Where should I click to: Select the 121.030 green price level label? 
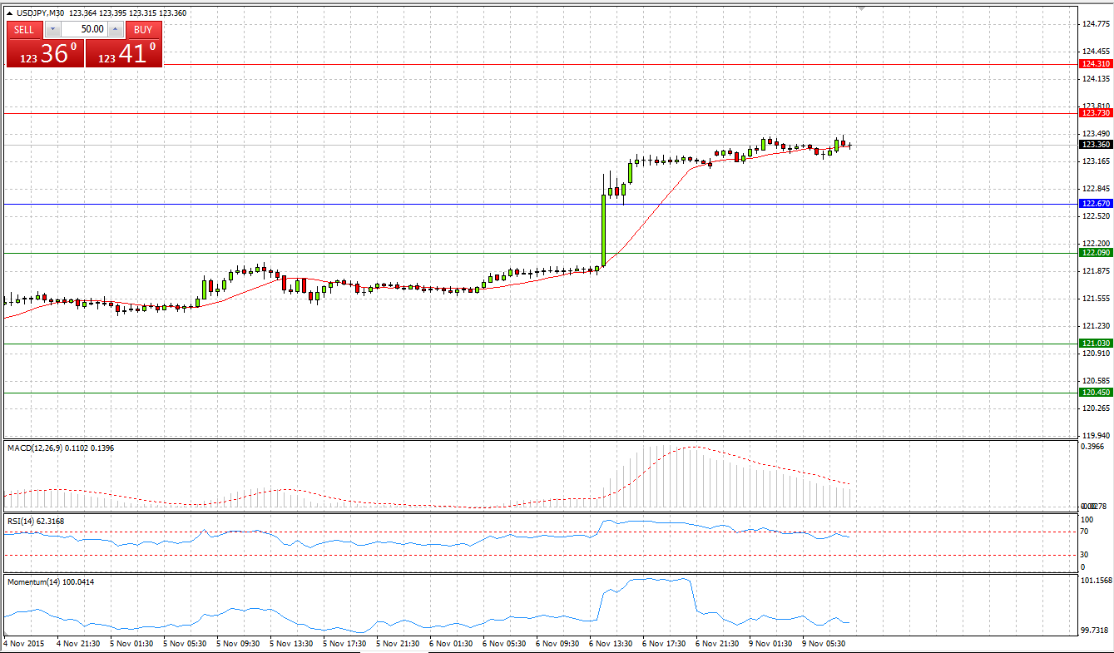1095,344
